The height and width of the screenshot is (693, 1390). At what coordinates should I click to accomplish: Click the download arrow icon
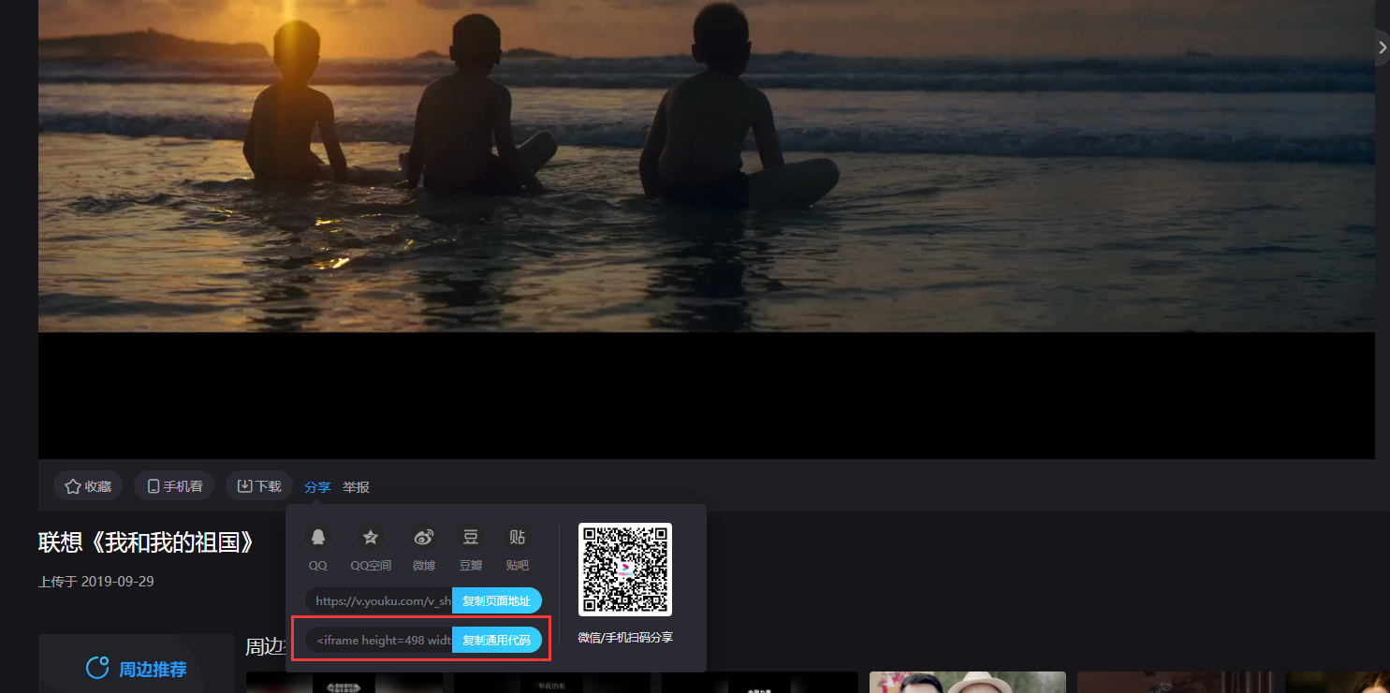244,486
